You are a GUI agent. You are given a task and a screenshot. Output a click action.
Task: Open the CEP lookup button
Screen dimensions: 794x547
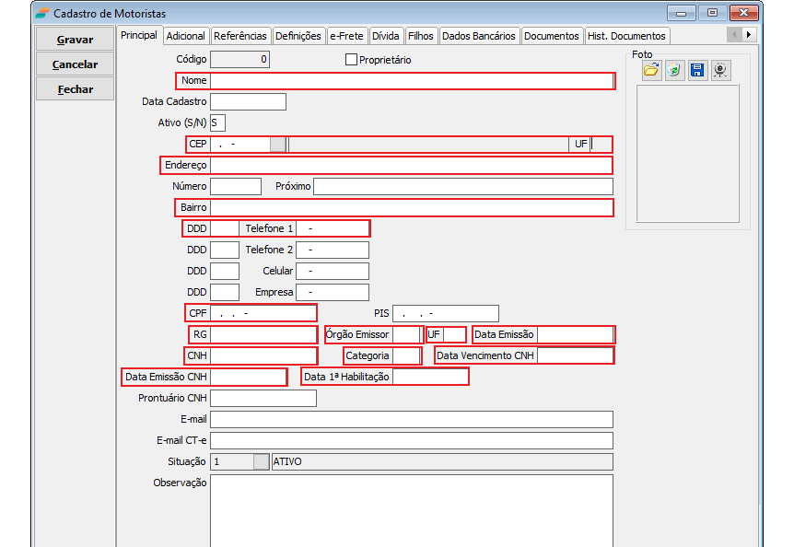pyautogui.click(x=277, y=145)
